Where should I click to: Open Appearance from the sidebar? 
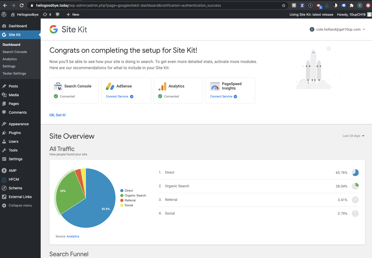[x=20, y=124]
